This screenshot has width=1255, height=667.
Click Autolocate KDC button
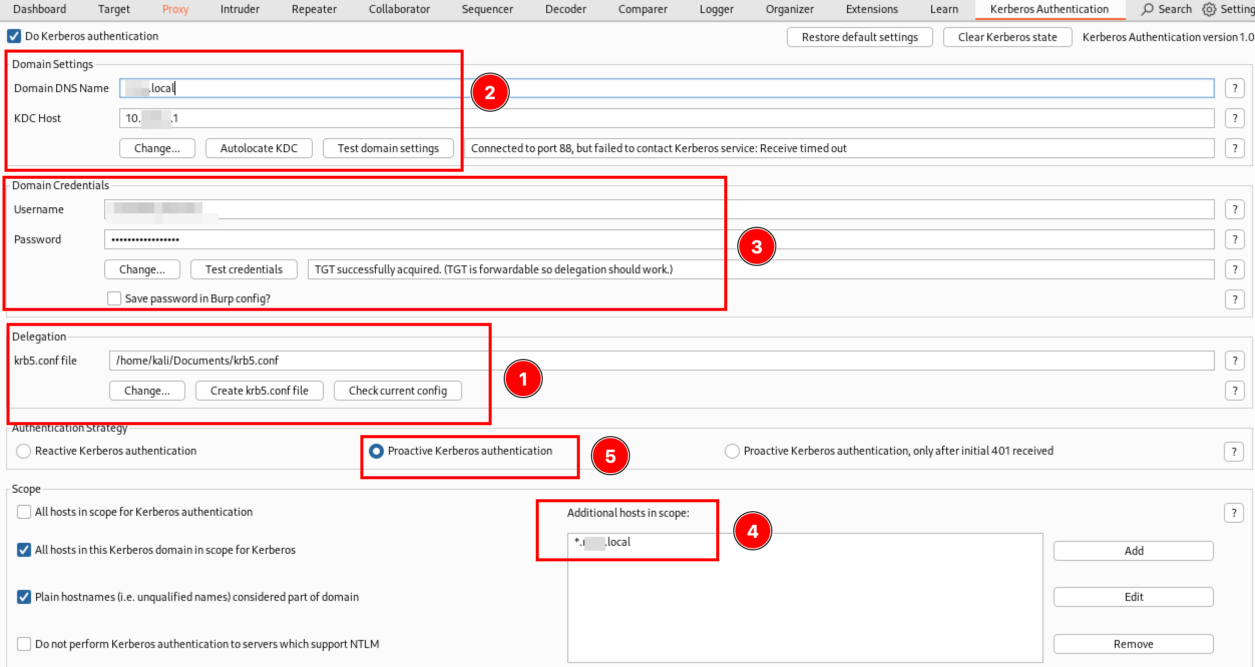click(x=259, y=148)
